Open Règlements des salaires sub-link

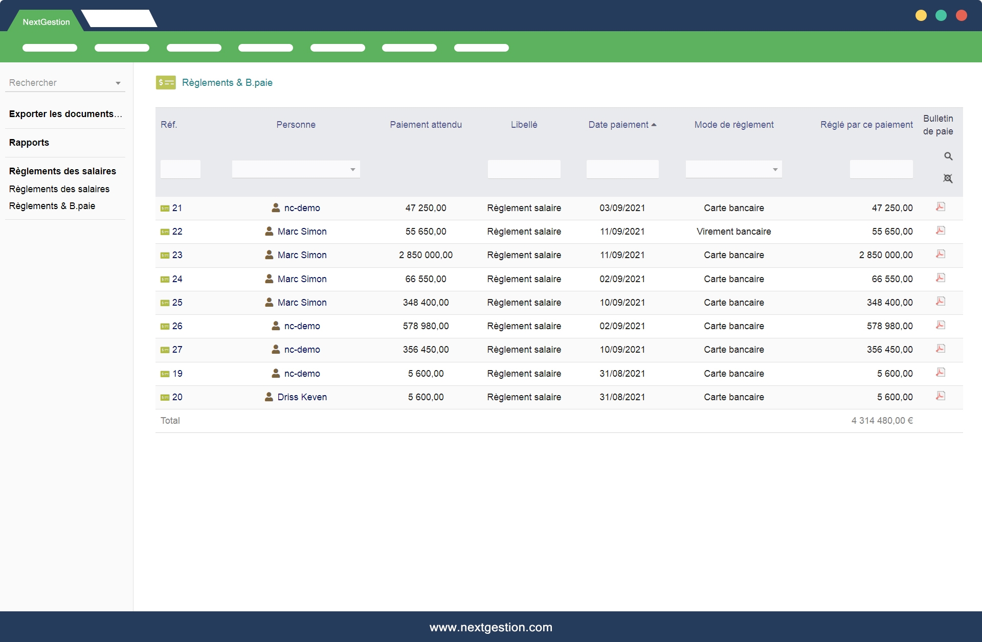coord(59,189)
